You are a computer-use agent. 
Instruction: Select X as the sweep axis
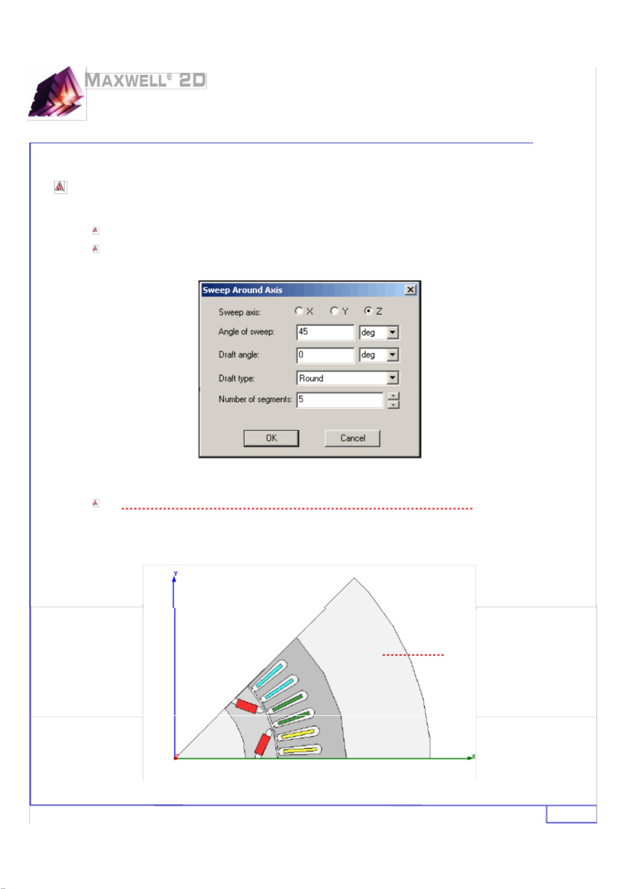coord(299,311)
